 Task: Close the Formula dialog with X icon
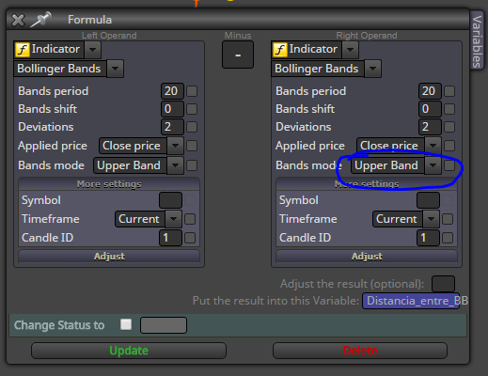(18, 21)
